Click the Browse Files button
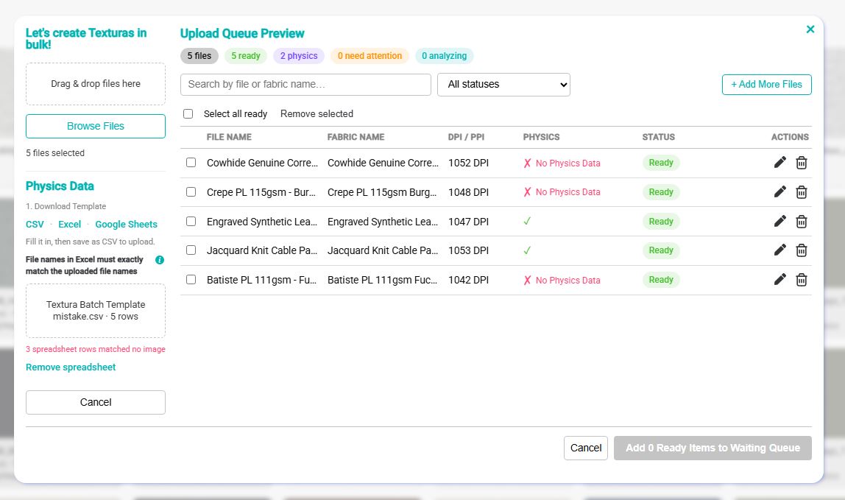 96,126
